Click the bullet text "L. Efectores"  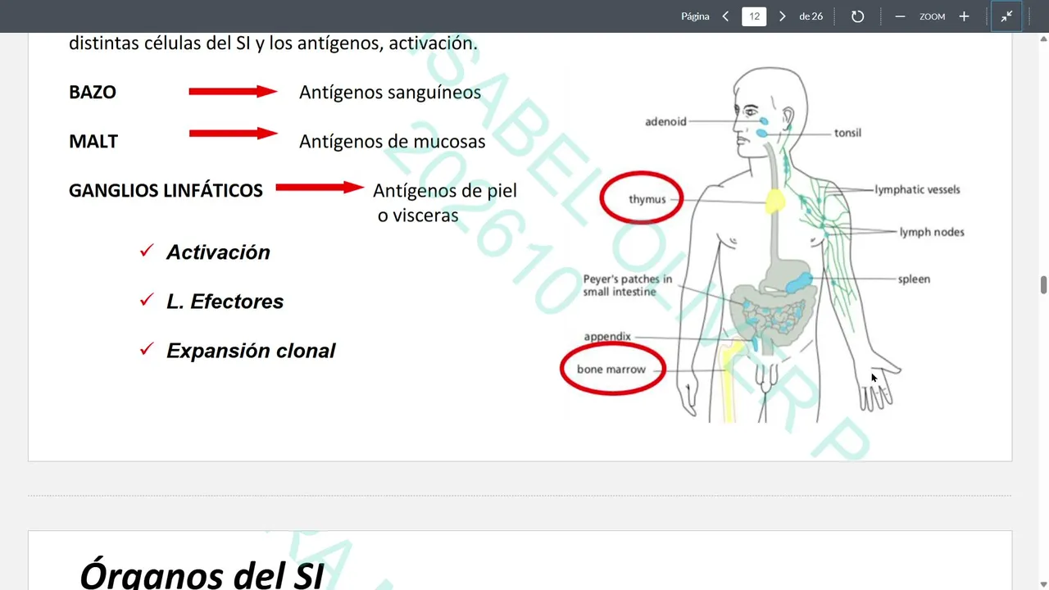225,302
